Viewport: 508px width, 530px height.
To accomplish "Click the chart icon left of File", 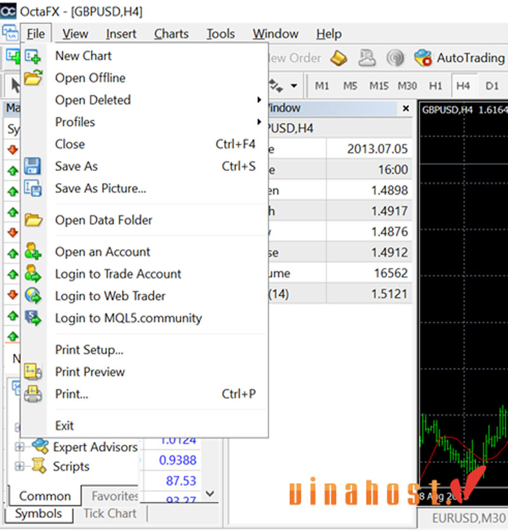I will coord(10,33).
